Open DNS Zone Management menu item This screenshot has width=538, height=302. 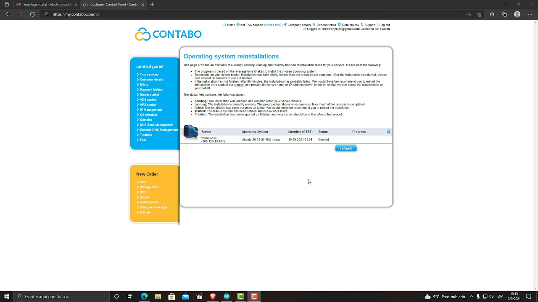pyautogui.click(x=156, y=125)
